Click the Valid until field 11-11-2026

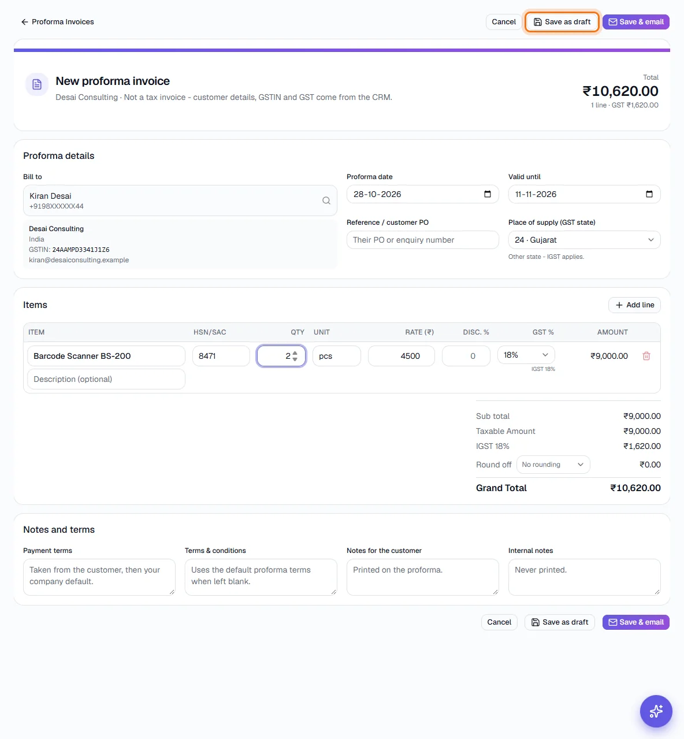pos(585,194)
